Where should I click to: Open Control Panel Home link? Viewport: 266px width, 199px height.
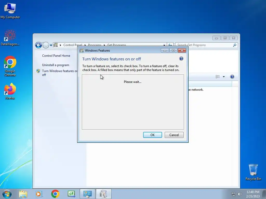pos(56,56)
